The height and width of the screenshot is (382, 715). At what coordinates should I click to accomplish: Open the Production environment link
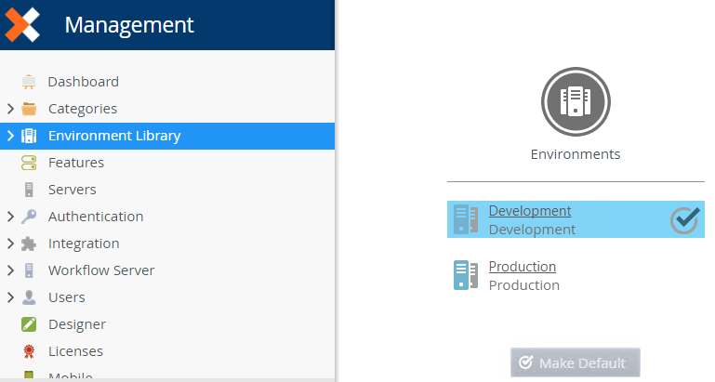coord(523,267)
